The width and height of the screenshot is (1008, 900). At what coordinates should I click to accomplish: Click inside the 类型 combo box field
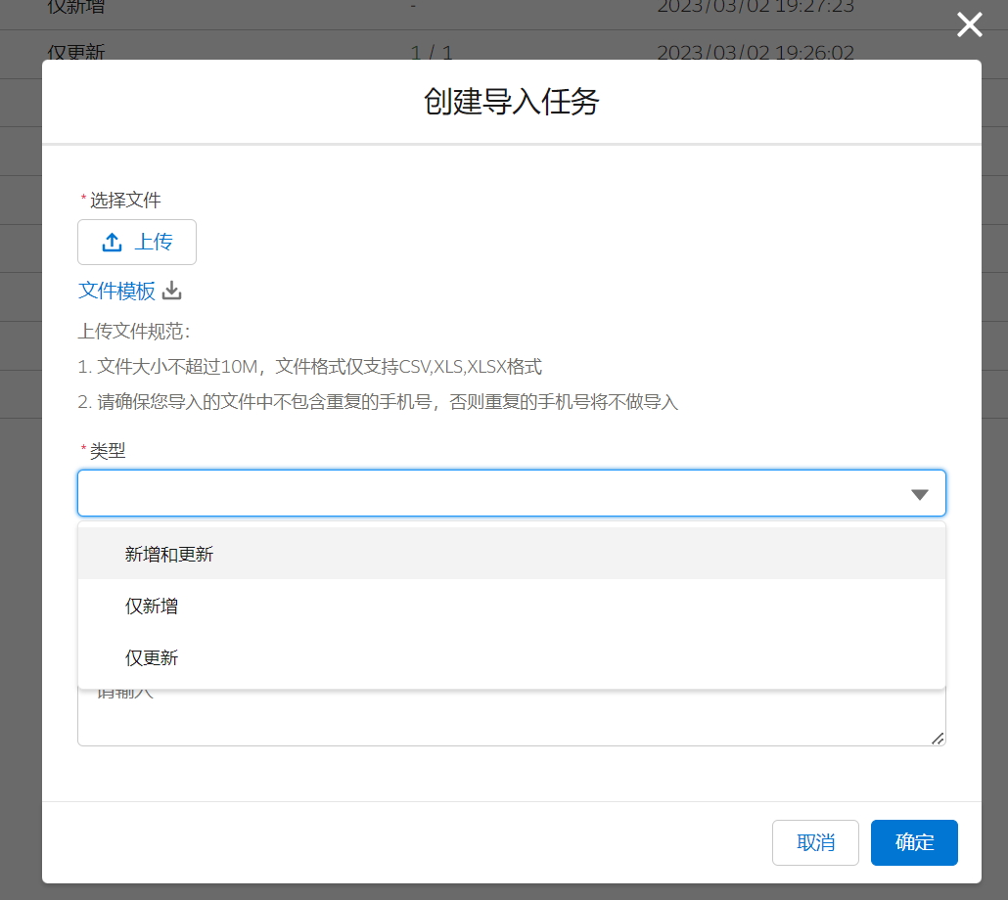point(511,493)
